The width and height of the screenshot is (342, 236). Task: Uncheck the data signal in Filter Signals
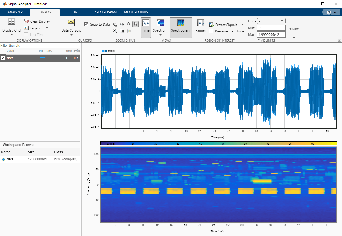click(3, 58)
